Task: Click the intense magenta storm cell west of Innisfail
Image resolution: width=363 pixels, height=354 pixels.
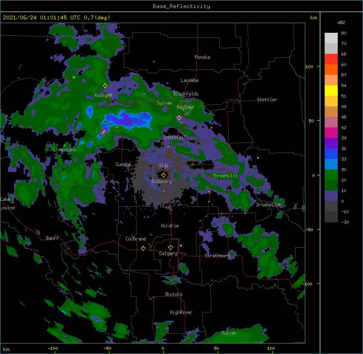Action: (x=104, y=132)
